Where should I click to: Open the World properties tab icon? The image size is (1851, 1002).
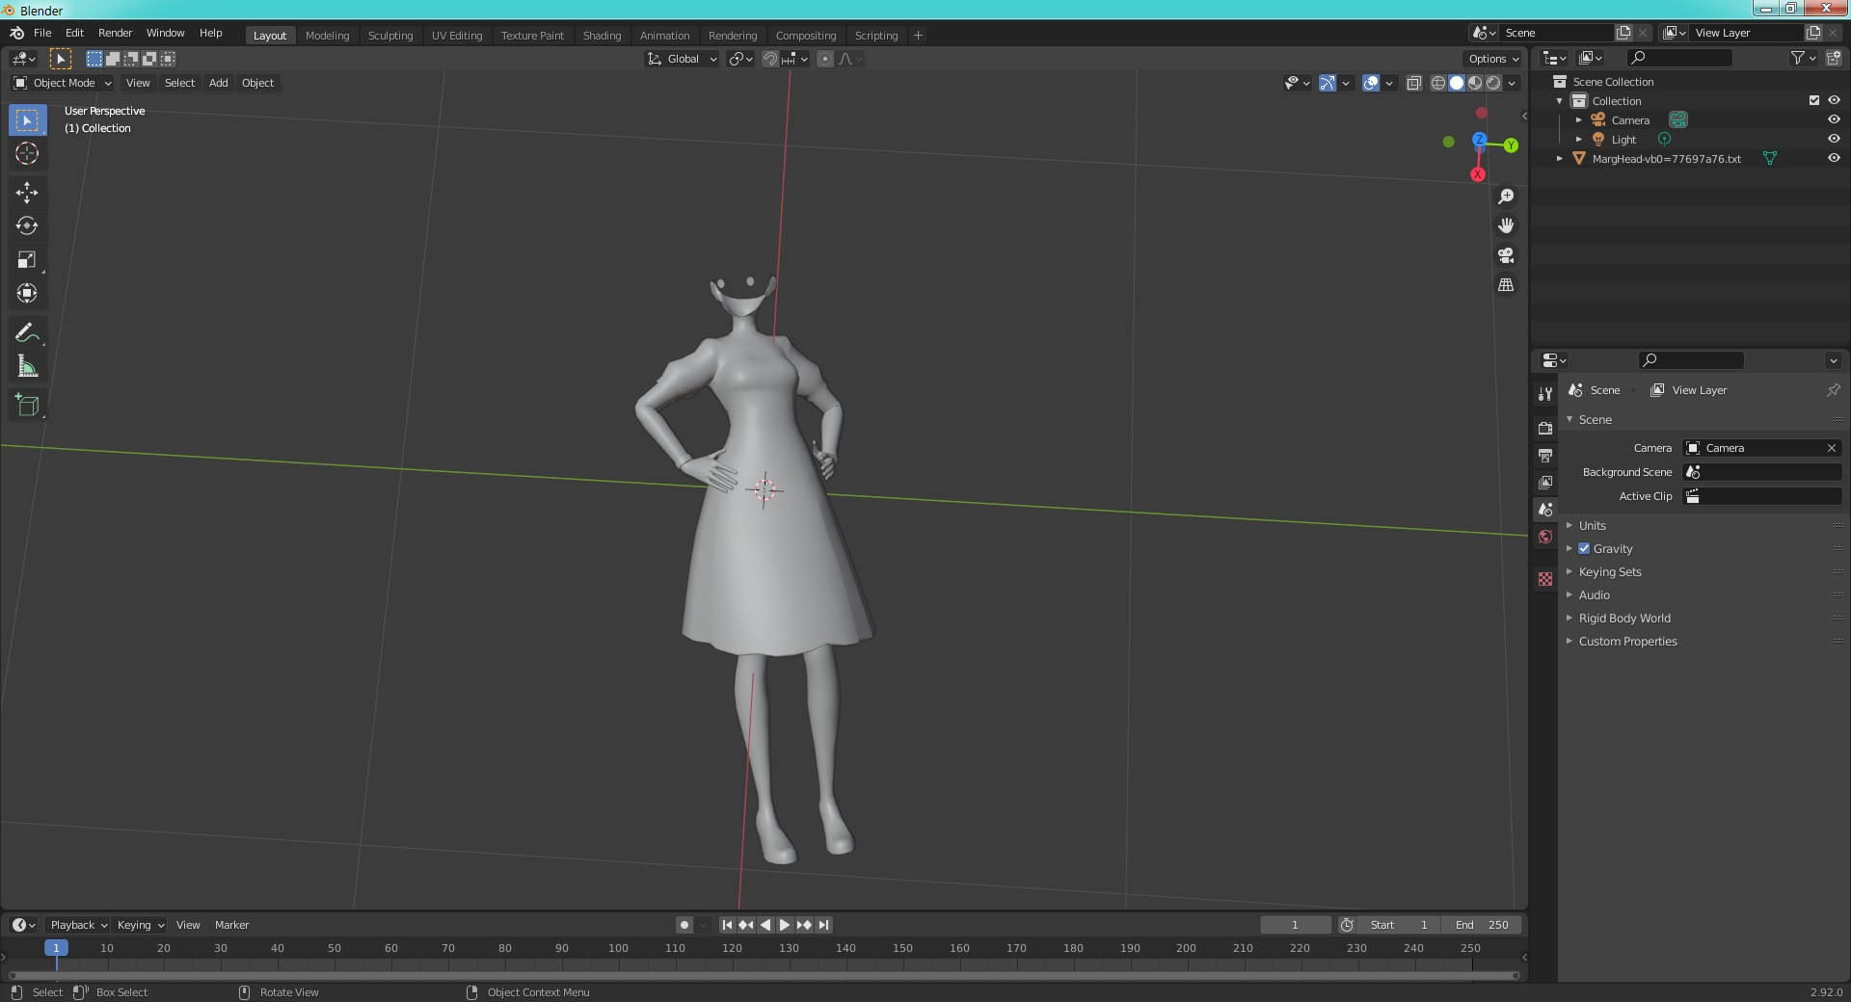point(1545,537)
